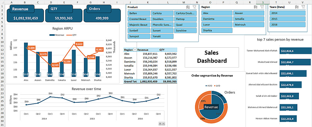Select row header 12

click(x=2, y=50)
